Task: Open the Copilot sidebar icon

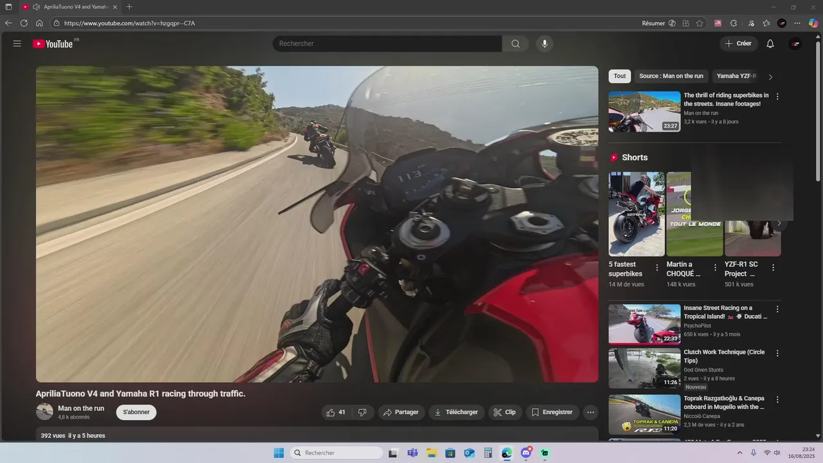Action: click(813, 23)
